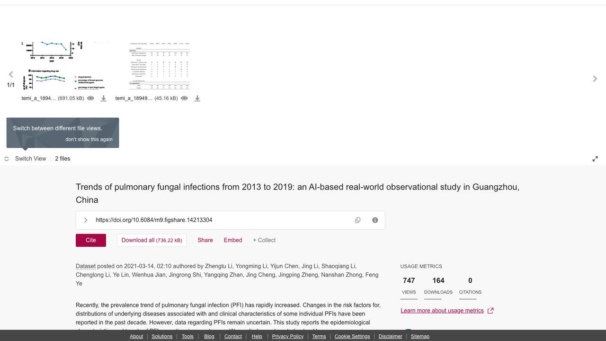Expand the DOI citation chevron
The width and height of the screenshot is (606, 341).
(x=86, y=220)
